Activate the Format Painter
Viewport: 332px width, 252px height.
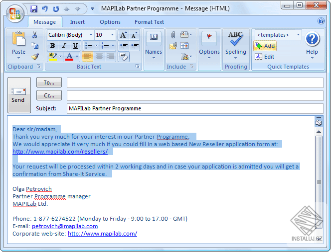(35, 57)
